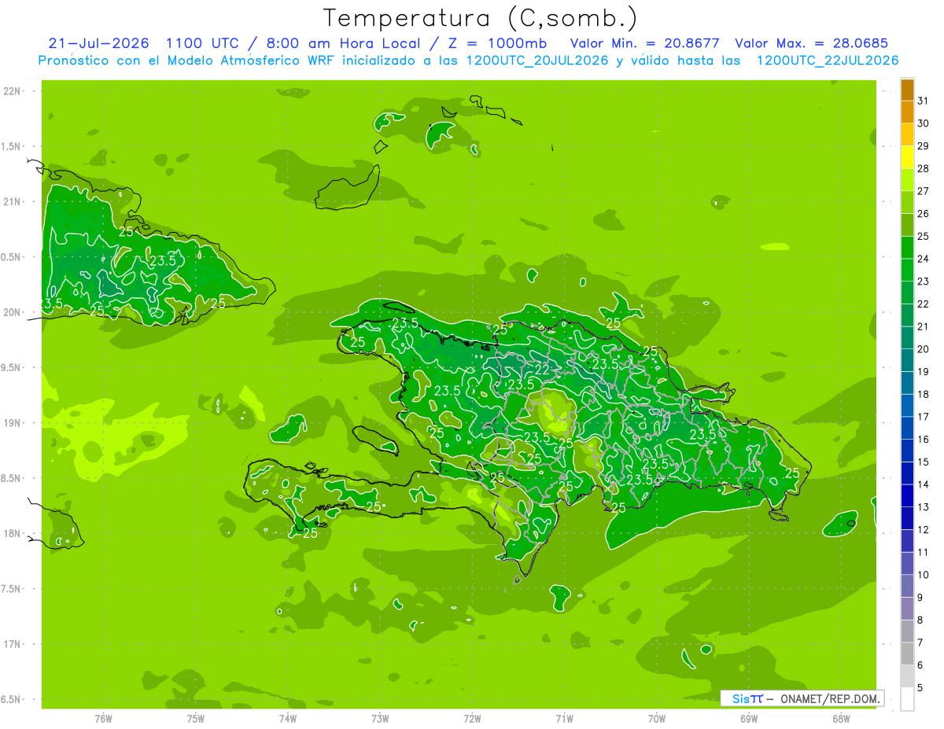Click the 'Valor Max. = 28.0685' value
944x729 pixels.
point(811,43)
